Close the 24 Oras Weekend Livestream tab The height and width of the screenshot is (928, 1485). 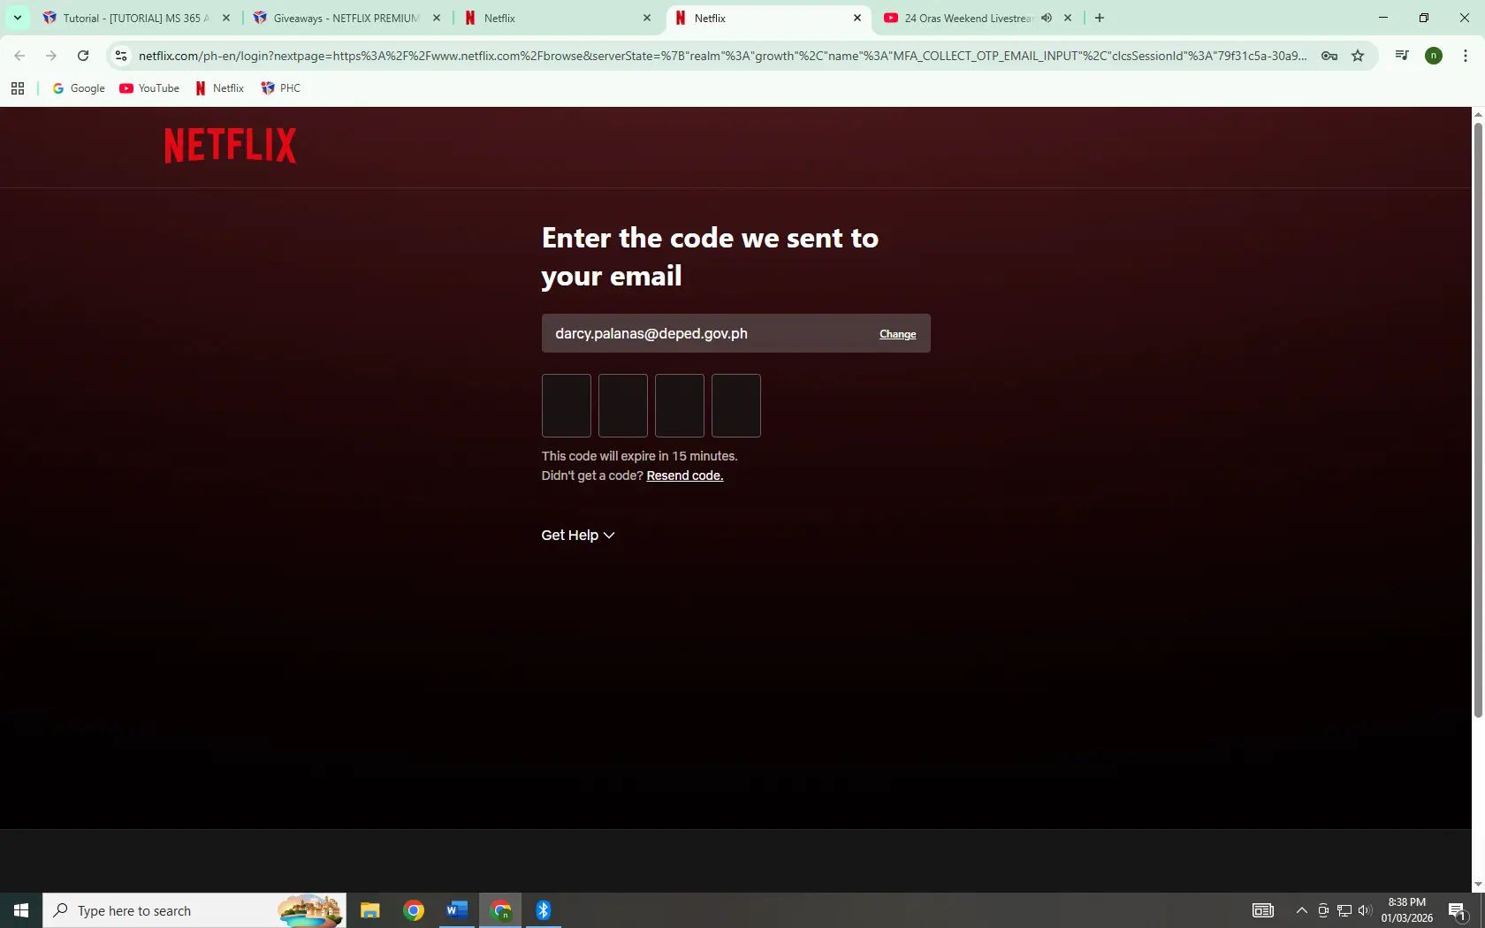pyautogui.click(x=1068, y=18)
